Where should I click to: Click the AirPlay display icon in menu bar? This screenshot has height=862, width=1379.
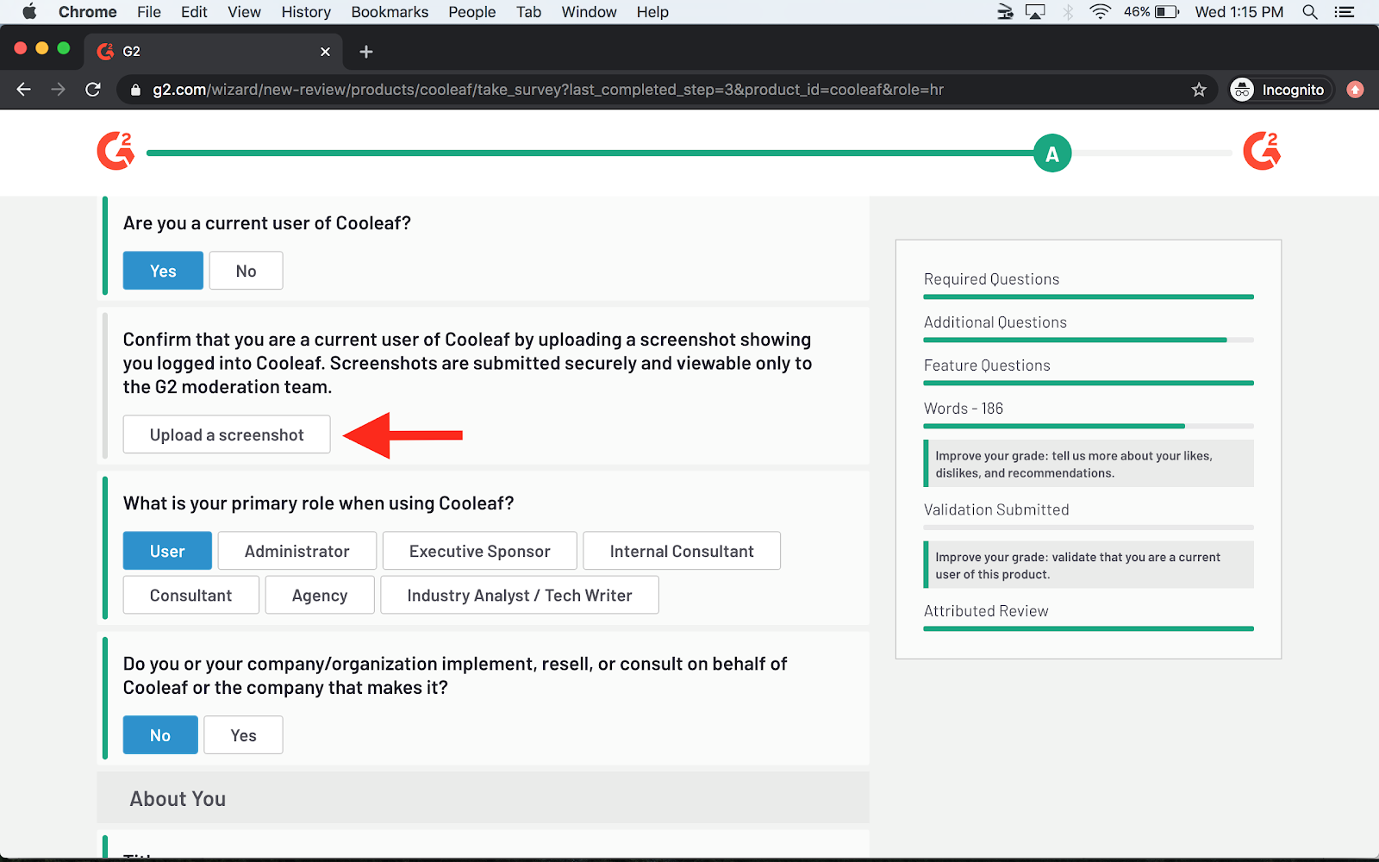pyautogui.click(x=1035, y=12)
